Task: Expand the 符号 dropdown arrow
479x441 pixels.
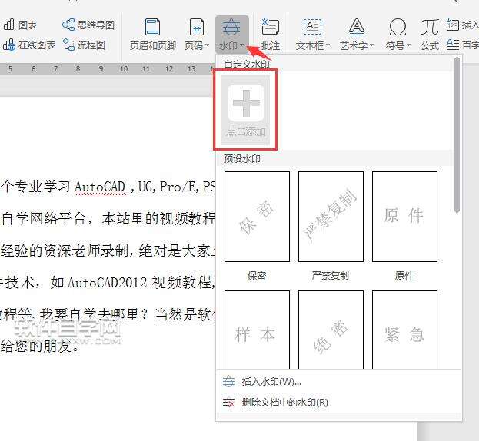Action: [x=409, y=45]
